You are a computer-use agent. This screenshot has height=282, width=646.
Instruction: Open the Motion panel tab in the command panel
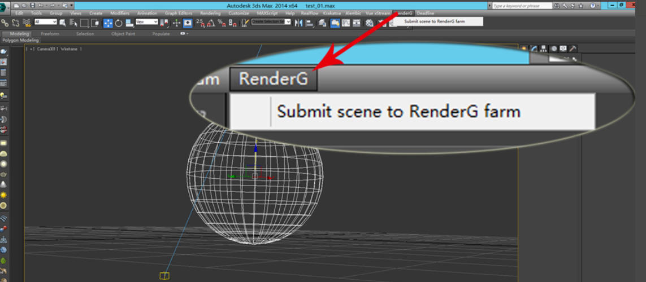click(x=554, y=49)
